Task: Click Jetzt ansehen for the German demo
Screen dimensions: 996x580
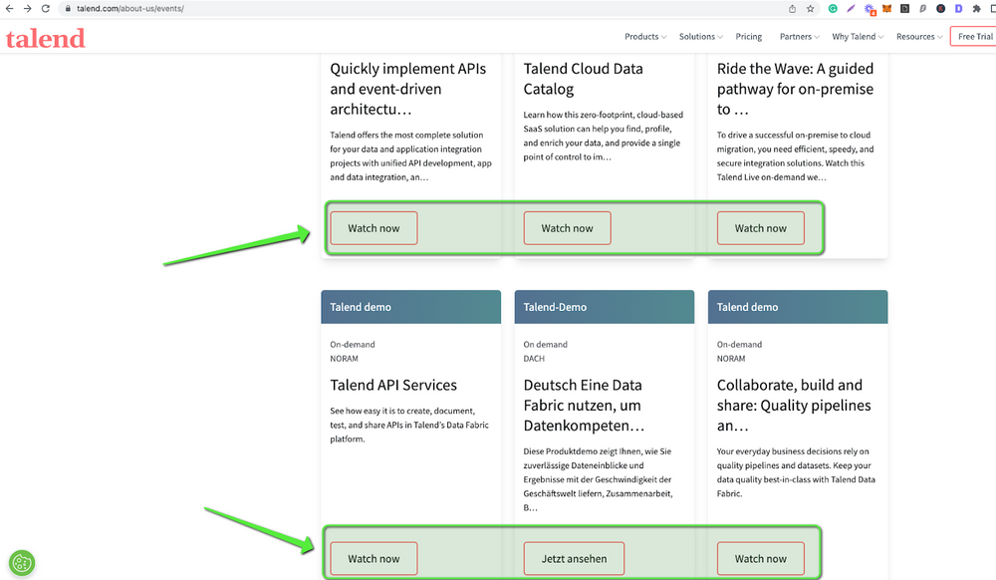Action: pyautogui.click(x=574, y=558)
